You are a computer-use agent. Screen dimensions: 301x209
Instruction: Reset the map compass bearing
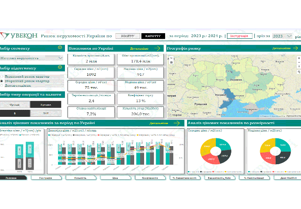299,67
